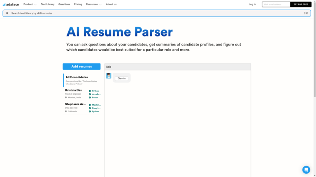The image size is (316, 177).
Task: Select All 2 candidates
Action: click(x=82, y=80)
